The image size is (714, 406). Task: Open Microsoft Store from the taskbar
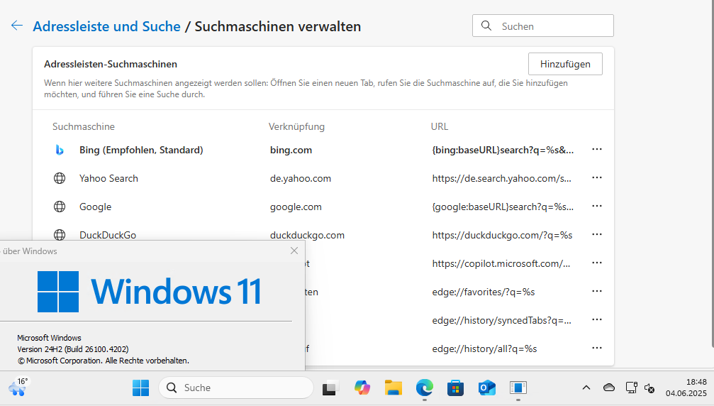(x=455, y=388)
